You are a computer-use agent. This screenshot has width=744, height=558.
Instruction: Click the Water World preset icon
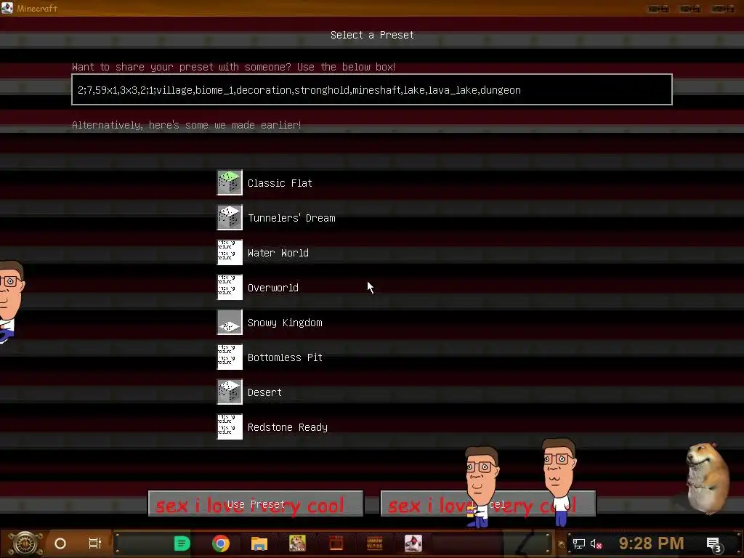[230, 252]
